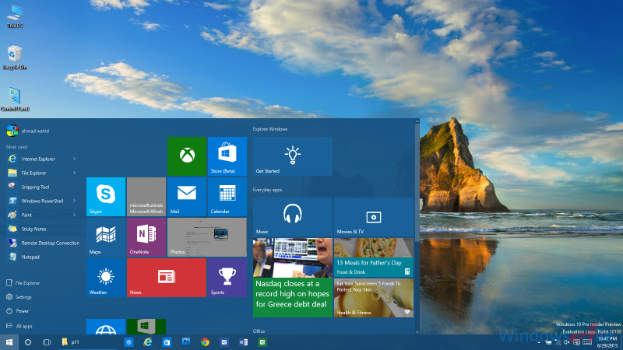Launch Google Chrome from the taskbar
The height and width of the screenshot is (350, 623).
(206, 341)
